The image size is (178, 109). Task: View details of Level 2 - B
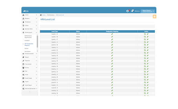click(x=145, y=45)
